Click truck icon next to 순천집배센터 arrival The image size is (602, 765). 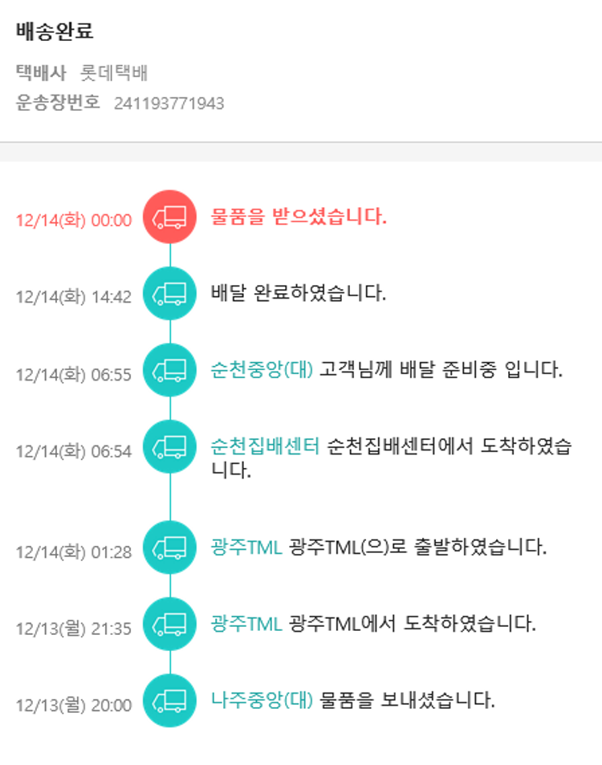(x=169, y=446)
